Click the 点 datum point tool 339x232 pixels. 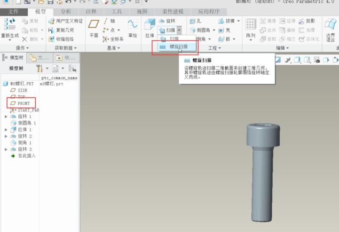[109, 30]
